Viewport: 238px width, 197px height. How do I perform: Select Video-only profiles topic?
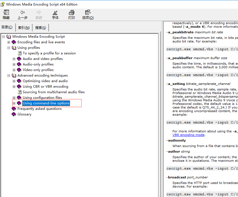tap(38, 70)
